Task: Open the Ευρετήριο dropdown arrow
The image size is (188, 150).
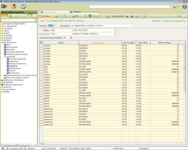Action: pyautogui.click(x=53, y=16)
